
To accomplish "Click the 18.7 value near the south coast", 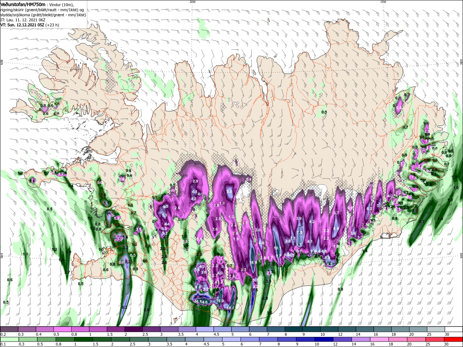I will click(231, 308).
